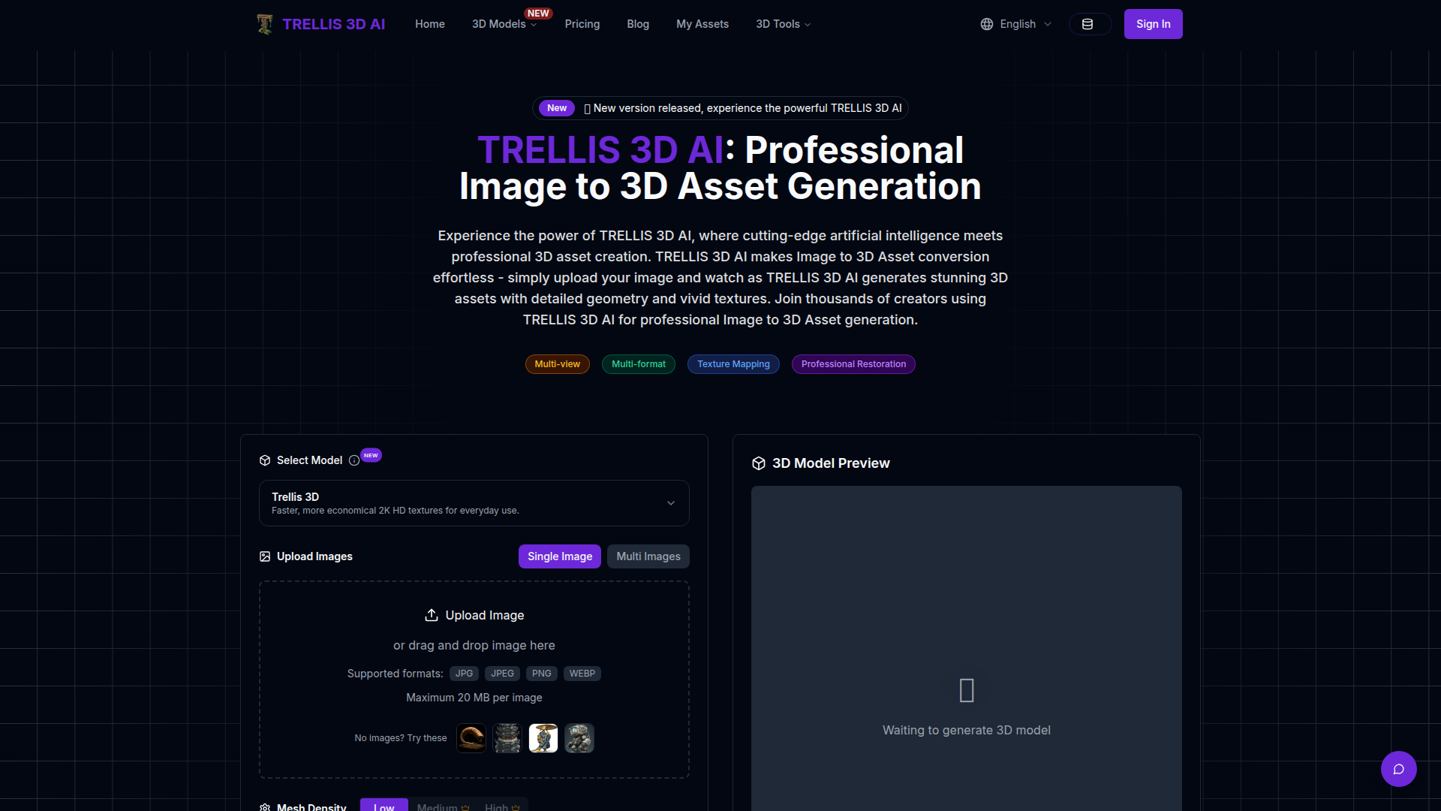Select the sandworm sample image
This screenshot has height=811, width=1441.
click(x=471, y=738)
